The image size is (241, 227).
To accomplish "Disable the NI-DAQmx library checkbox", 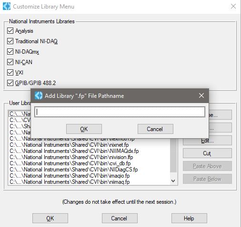I will 10,52.
